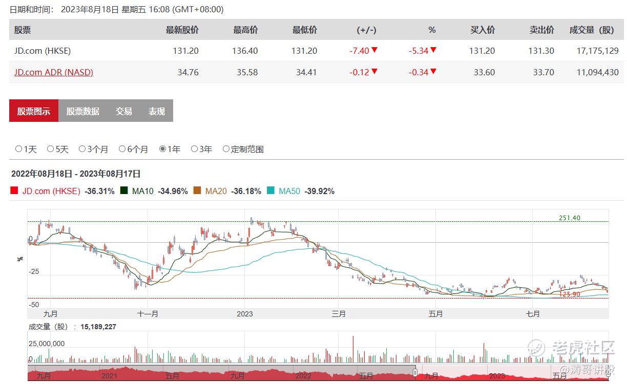
Task: Grab the left handle of timeline range slider
Action: (415, 373)
